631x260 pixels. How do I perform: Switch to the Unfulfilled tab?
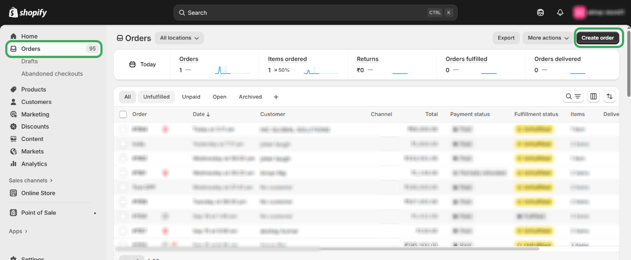click(x=156, y=97)
